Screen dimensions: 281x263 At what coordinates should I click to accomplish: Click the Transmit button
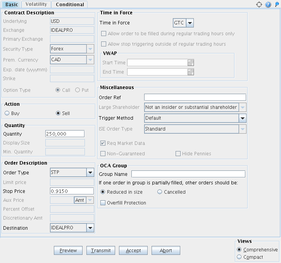[101, 251]
